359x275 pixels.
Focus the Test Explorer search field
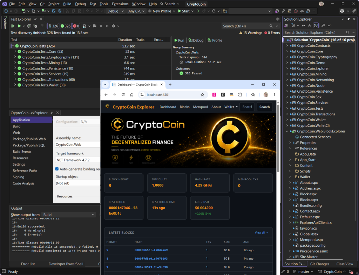coord(246,26)
